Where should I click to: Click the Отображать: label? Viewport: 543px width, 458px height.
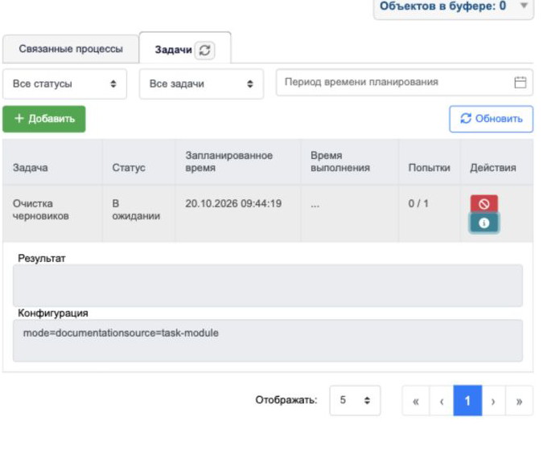pos(286,400)
